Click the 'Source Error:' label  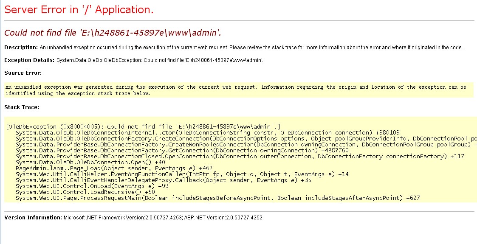23,73
